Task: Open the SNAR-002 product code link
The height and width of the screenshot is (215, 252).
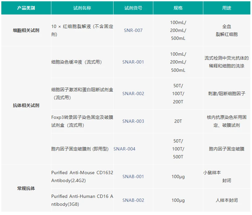Action: pos(133,94)
